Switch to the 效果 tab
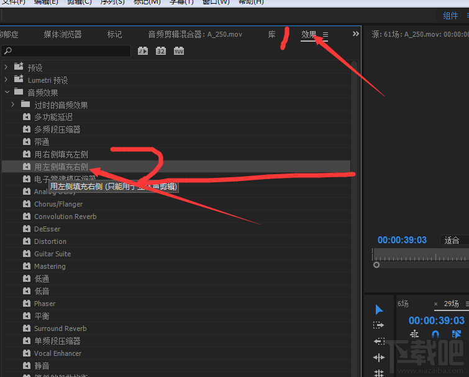Viewport: 469px width, 377px height. pyautogui.click(x=309, y=34)
